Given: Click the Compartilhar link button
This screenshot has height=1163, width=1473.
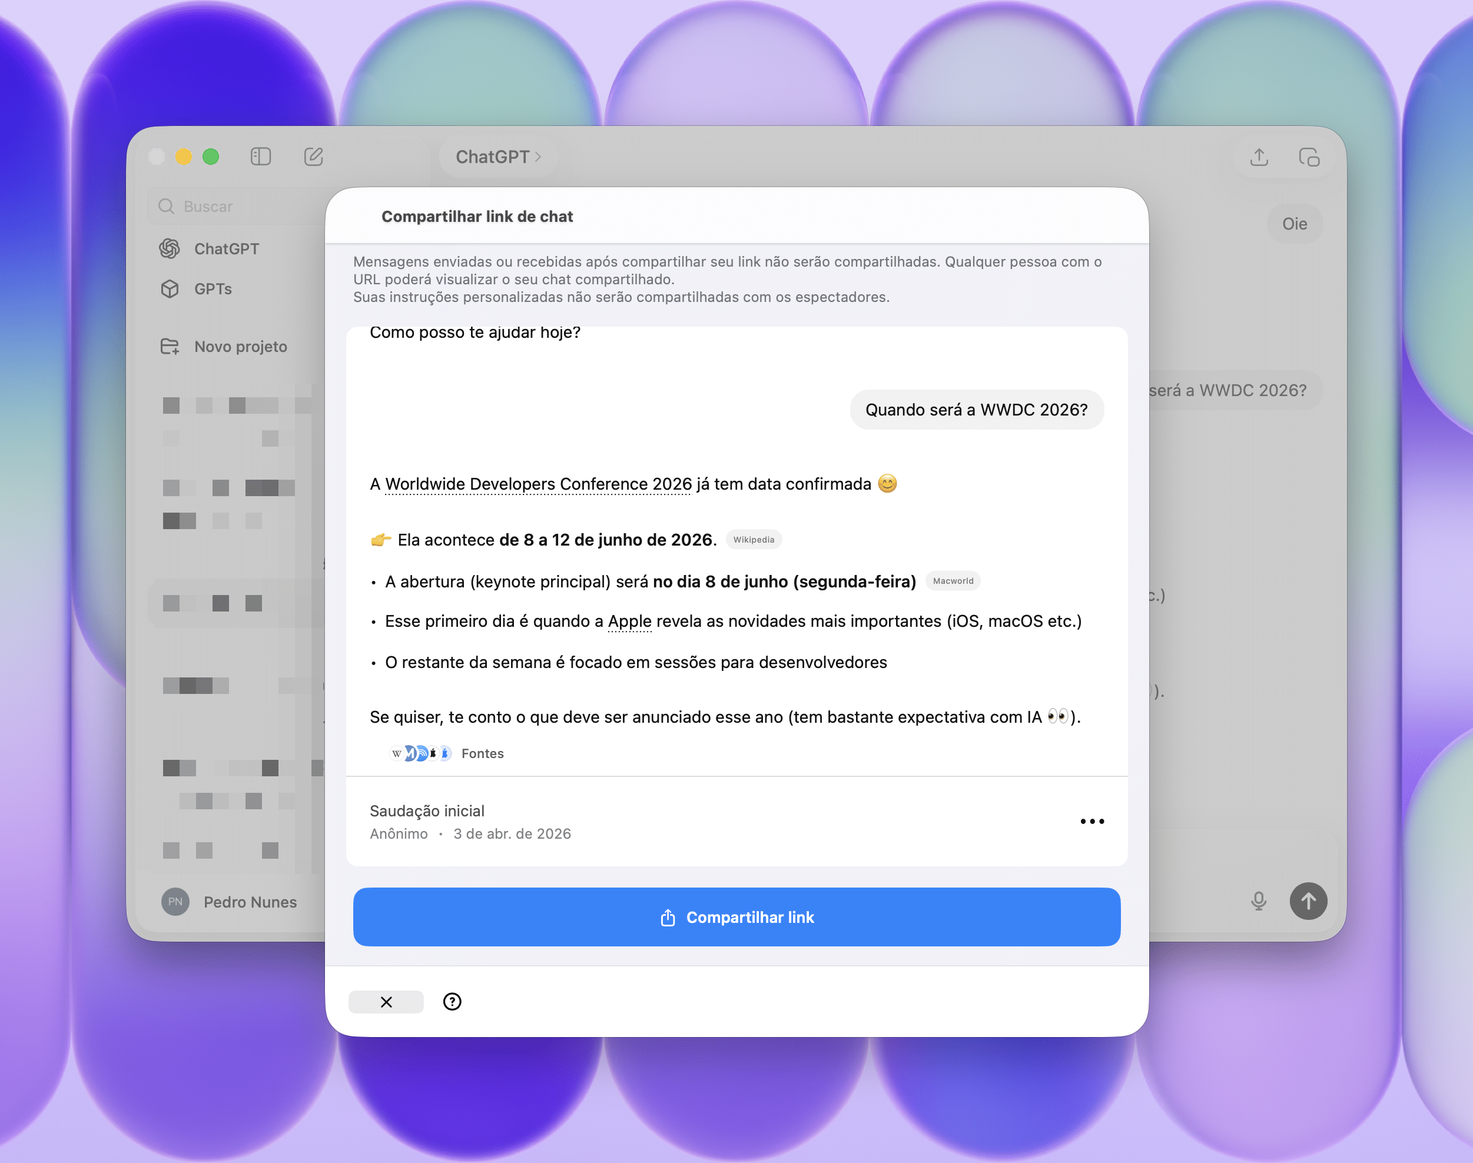Looking at the screenshot, I should 736,916.
